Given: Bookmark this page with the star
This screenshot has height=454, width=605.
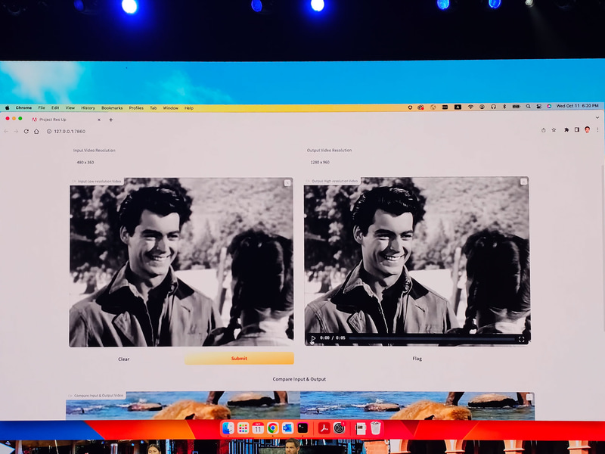Looking at the screenshot, I should tap(554, 130).
